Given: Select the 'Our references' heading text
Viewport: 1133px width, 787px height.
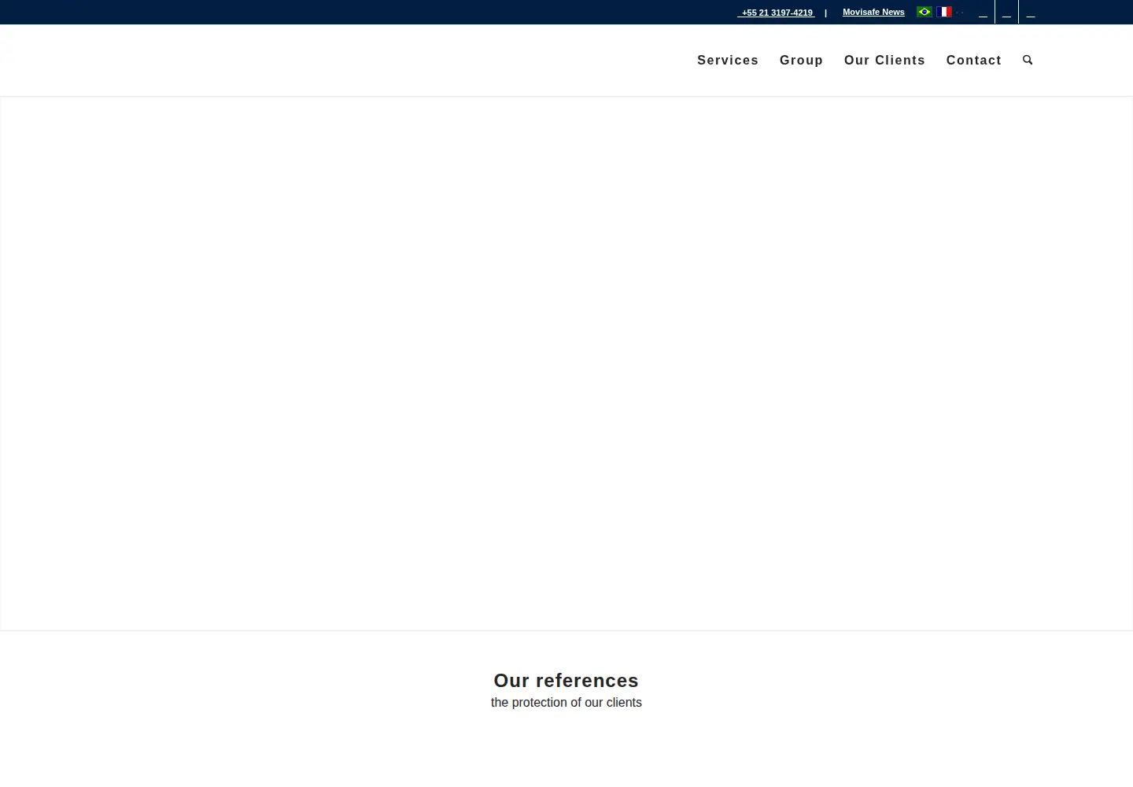Looking at the screenshot, I should [x=566, y=681].
